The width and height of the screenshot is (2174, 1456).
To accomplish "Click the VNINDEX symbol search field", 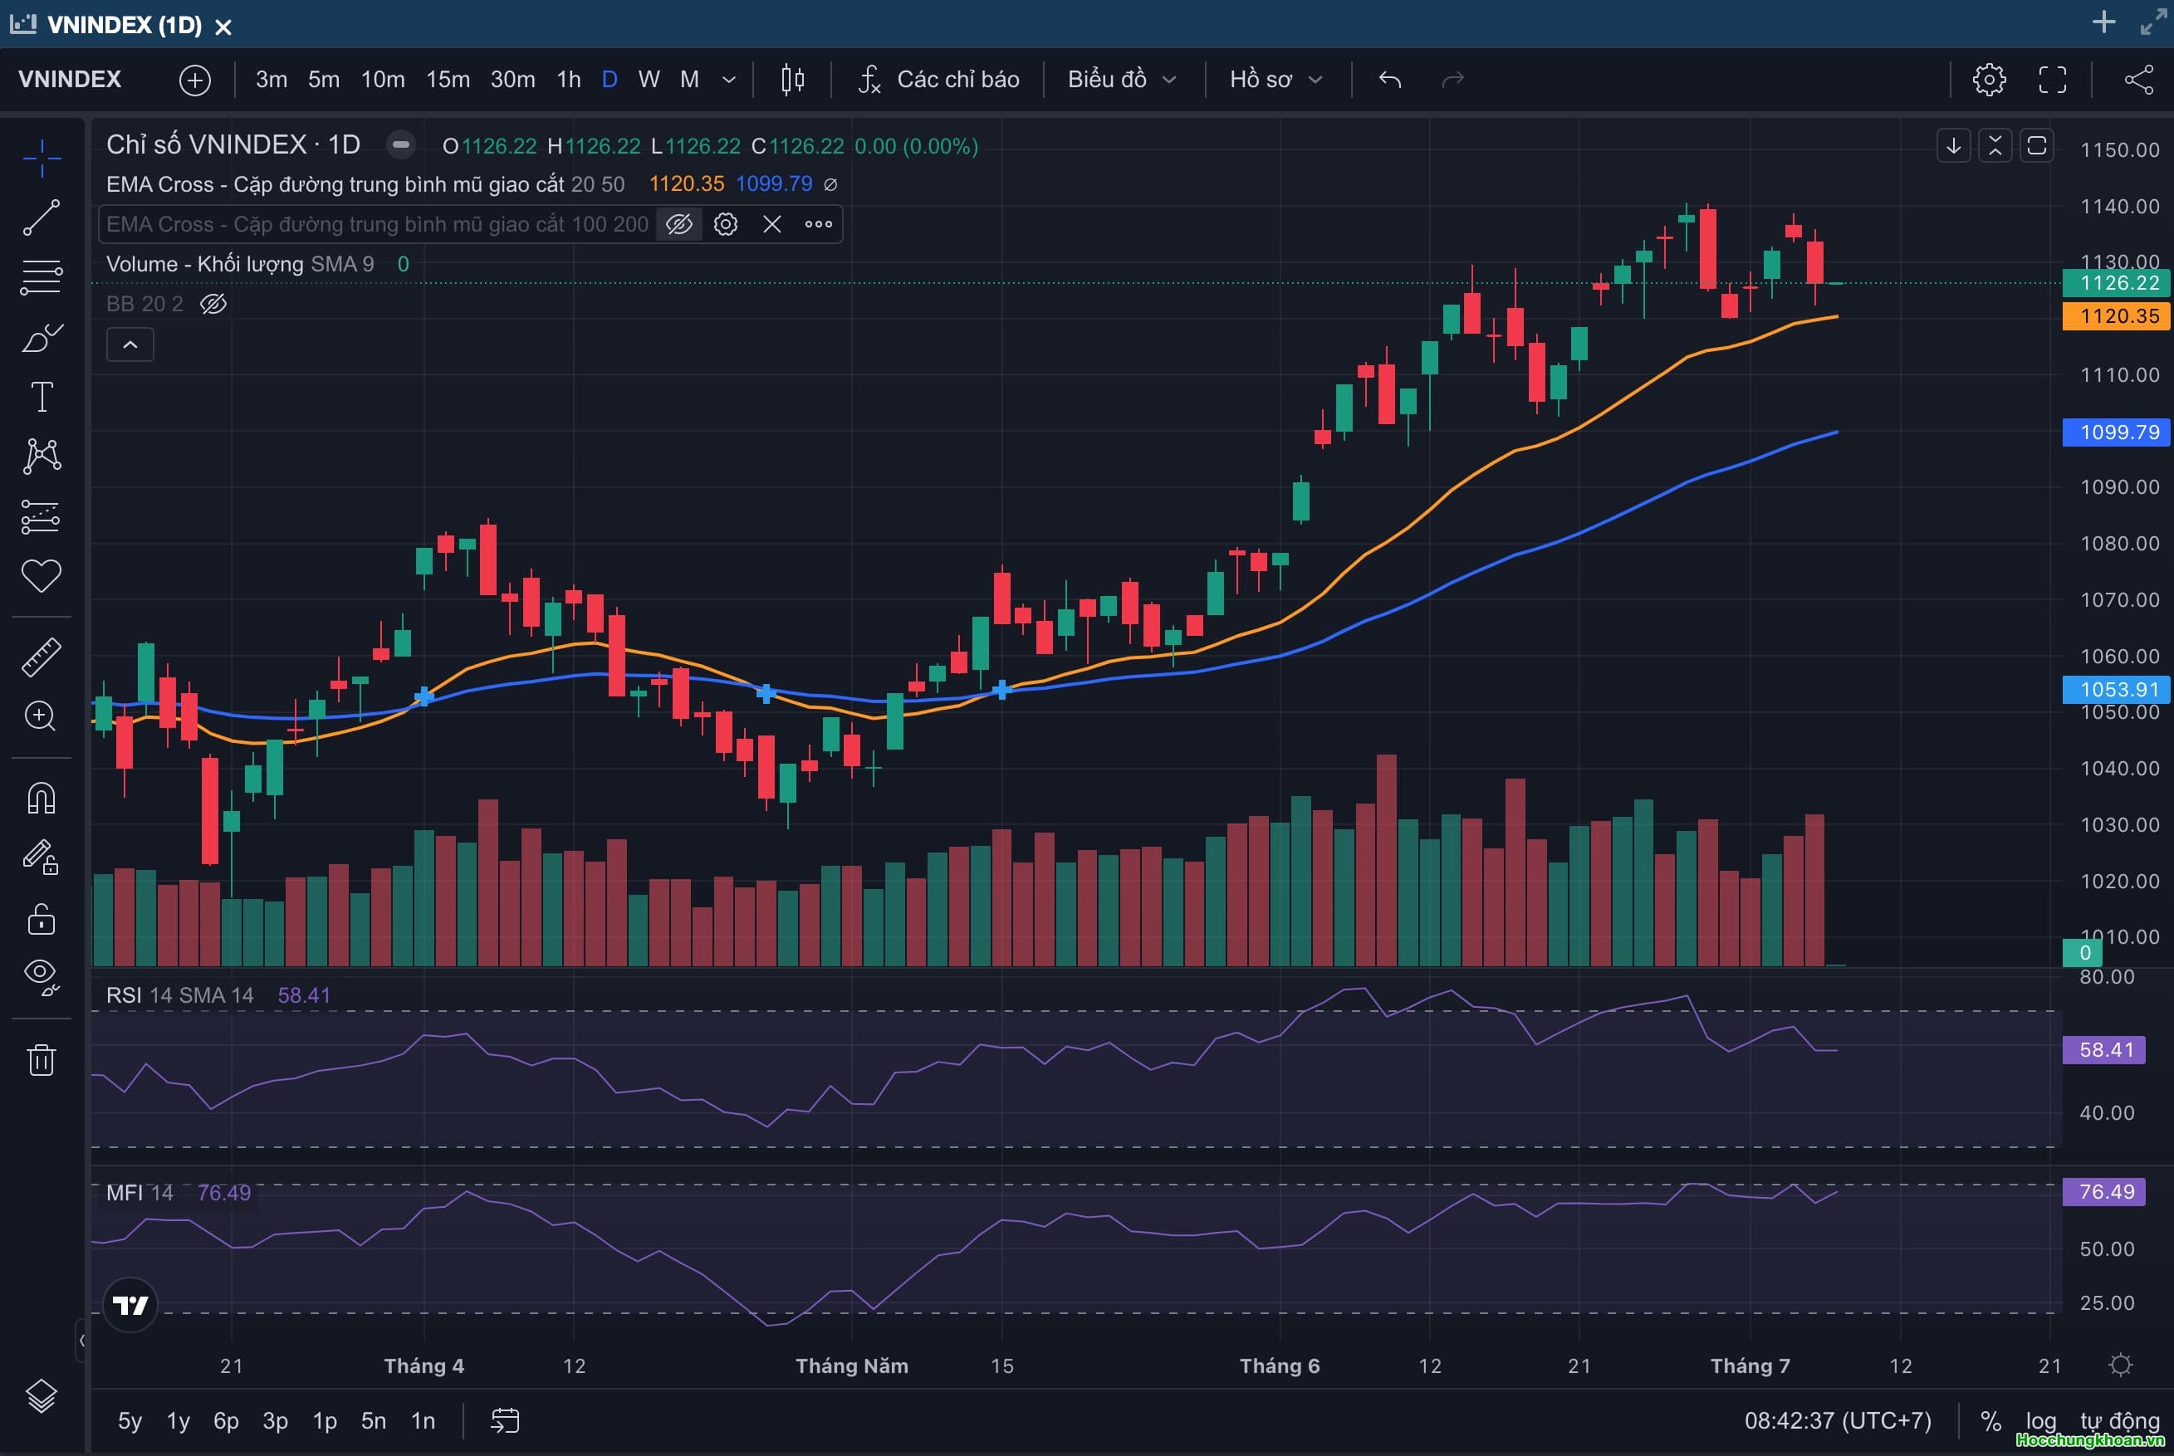I will (x=71, y=80).
